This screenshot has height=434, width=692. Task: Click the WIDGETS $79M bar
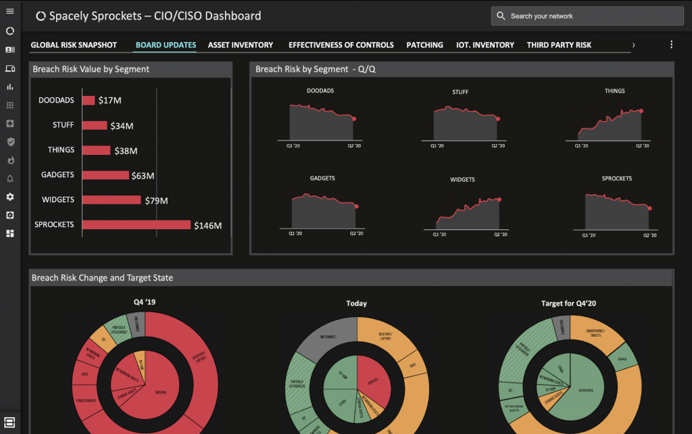[x=112, y=200]
